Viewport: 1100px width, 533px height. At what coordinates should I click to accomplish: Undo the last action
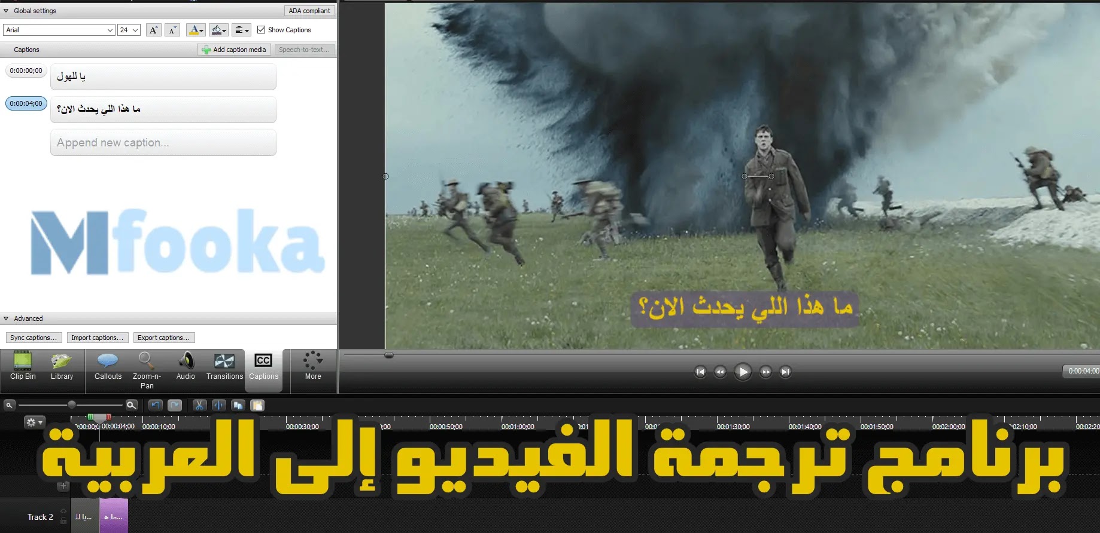click(155, 405)
